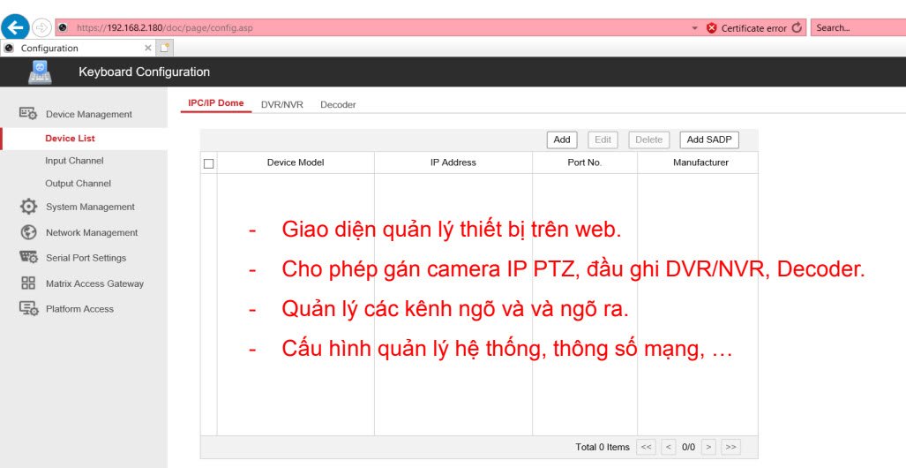Click the browser Search input field
Viewport: 906px width, 468px height.
pos(856,28)
